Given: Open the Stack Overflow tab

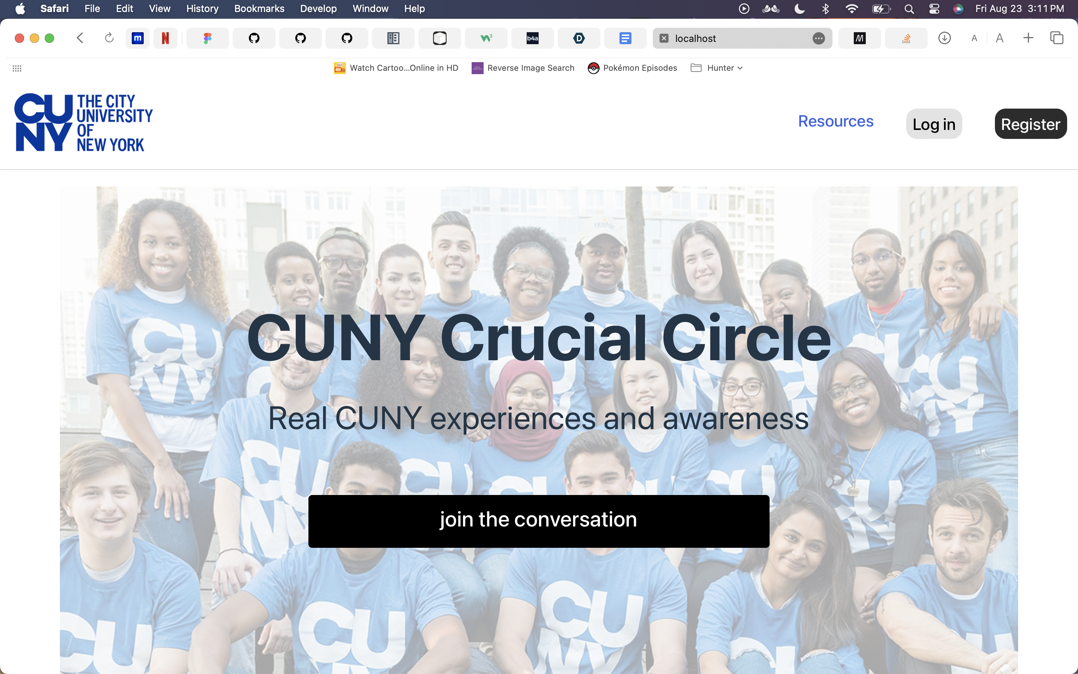Looking at the screenshot, I should coord(905,38).
